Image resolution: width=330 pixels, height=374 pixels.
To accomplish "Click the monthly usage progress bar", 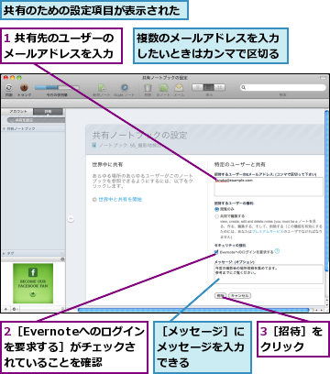I will pyautogui.click(x=57, y=88).
